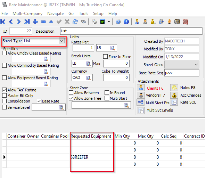
Task: Open the Clients F6 attachment
Action: tap(141, 88)
